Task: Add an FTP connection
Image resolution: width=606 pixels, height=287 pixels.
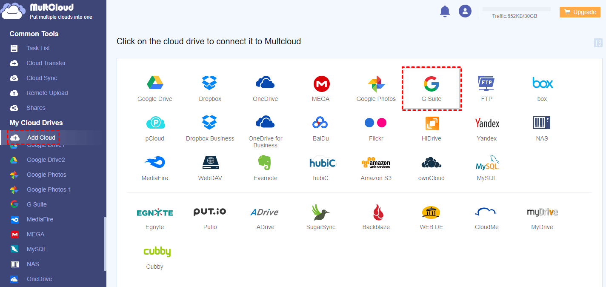Action: [486, 89]
